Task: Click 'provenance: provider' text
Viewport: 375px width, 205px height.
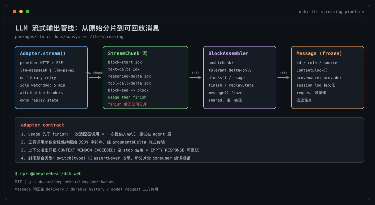Action: pyautogui.click(x=319, y=78)
